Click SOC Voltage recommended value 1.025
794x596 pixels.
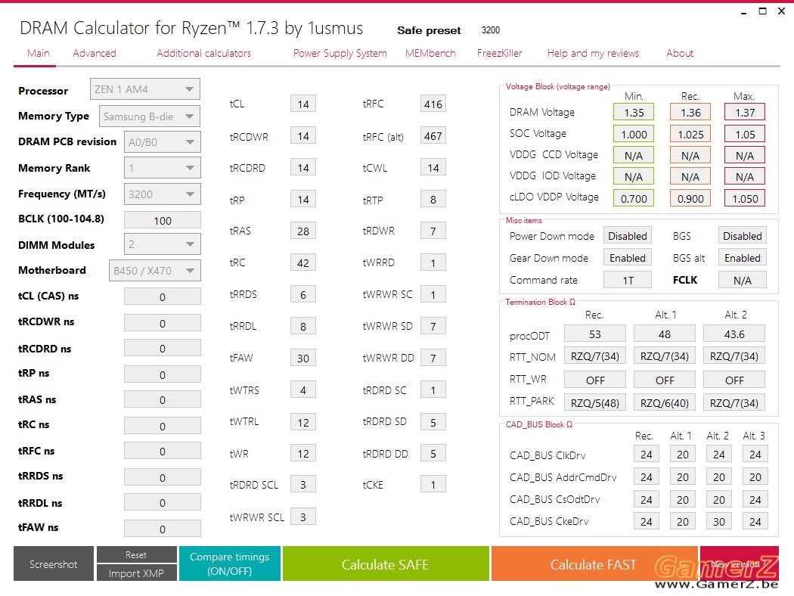point(690,134)
